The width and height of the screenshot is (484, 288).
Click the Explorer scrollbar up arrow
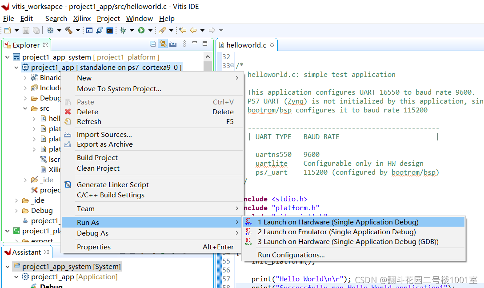point(208,57)
